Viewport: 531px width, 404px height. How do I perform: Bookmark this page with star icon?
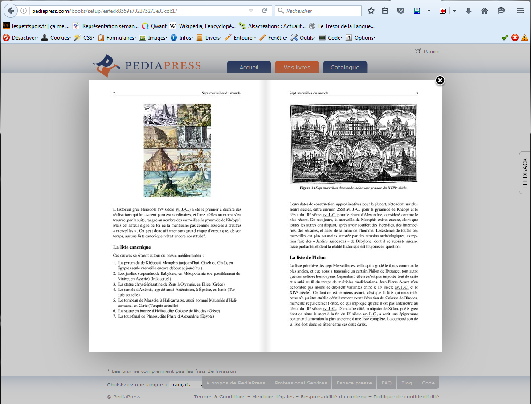pyautogui.click(x=371, y=11)
